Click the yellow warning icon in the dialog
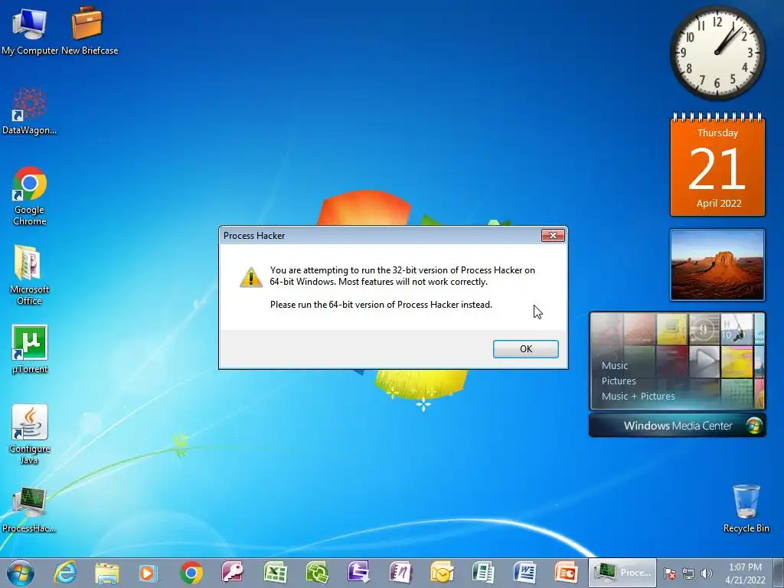784x588 pixels. pos(251,277)
